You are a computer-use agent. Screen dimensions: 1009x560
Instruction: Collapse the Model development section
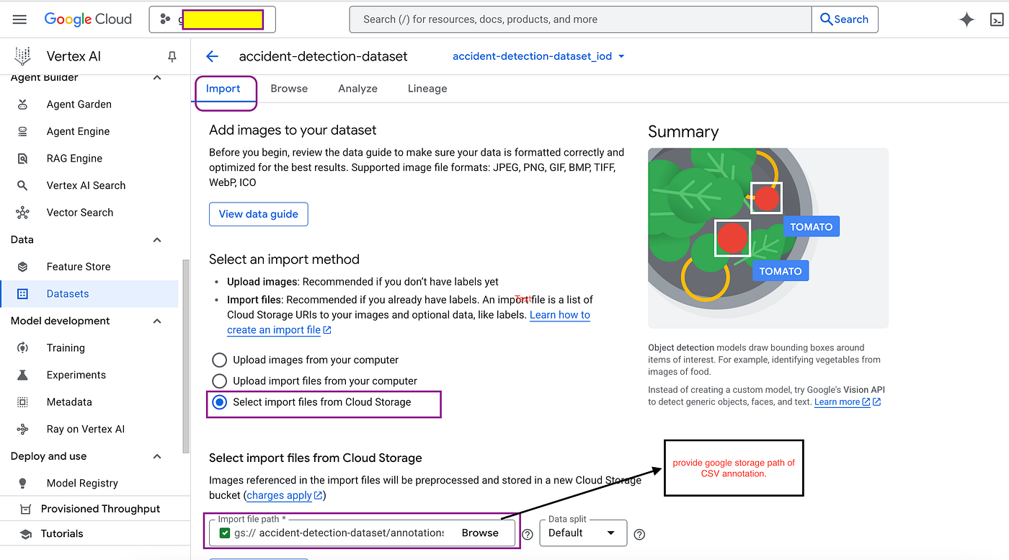tap(157, 321)
